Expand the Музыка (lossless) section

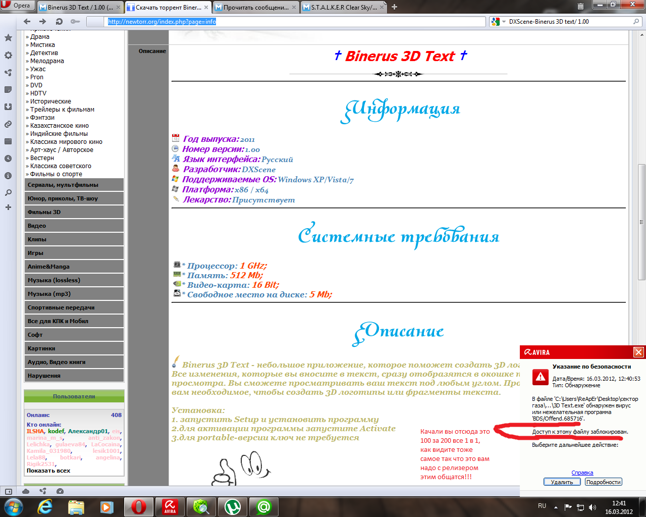[x=74, y=280]
